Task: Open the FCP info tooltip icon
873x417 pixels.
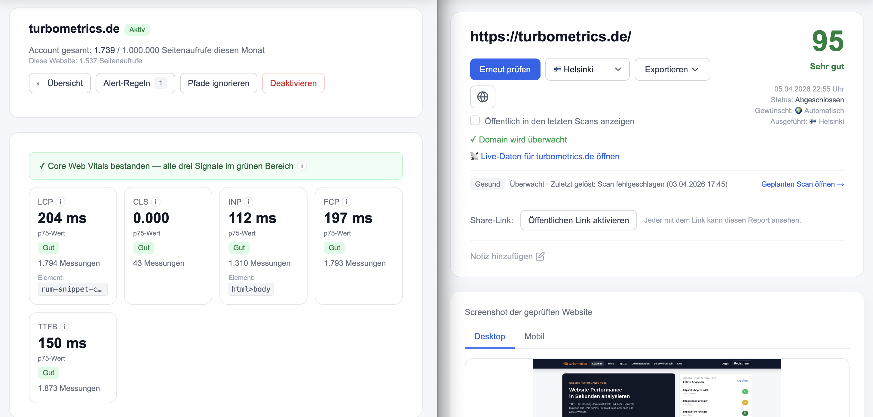Action: pyautogui.click(x=346, y=202)
